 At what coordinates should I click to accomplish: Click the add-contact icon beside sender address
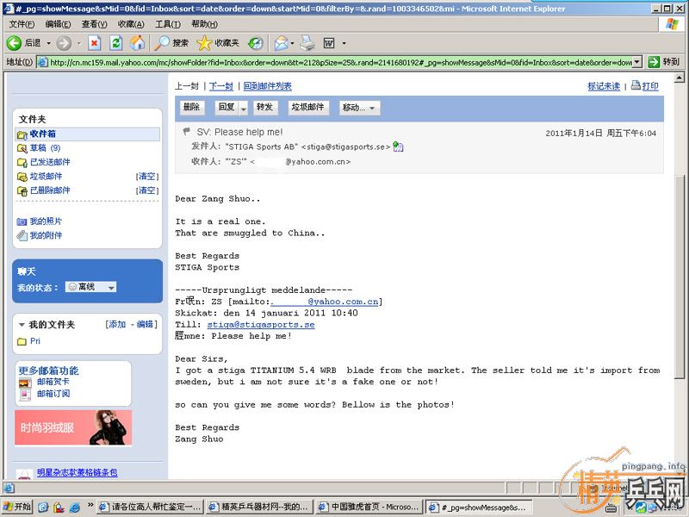[x=398, y=146]
